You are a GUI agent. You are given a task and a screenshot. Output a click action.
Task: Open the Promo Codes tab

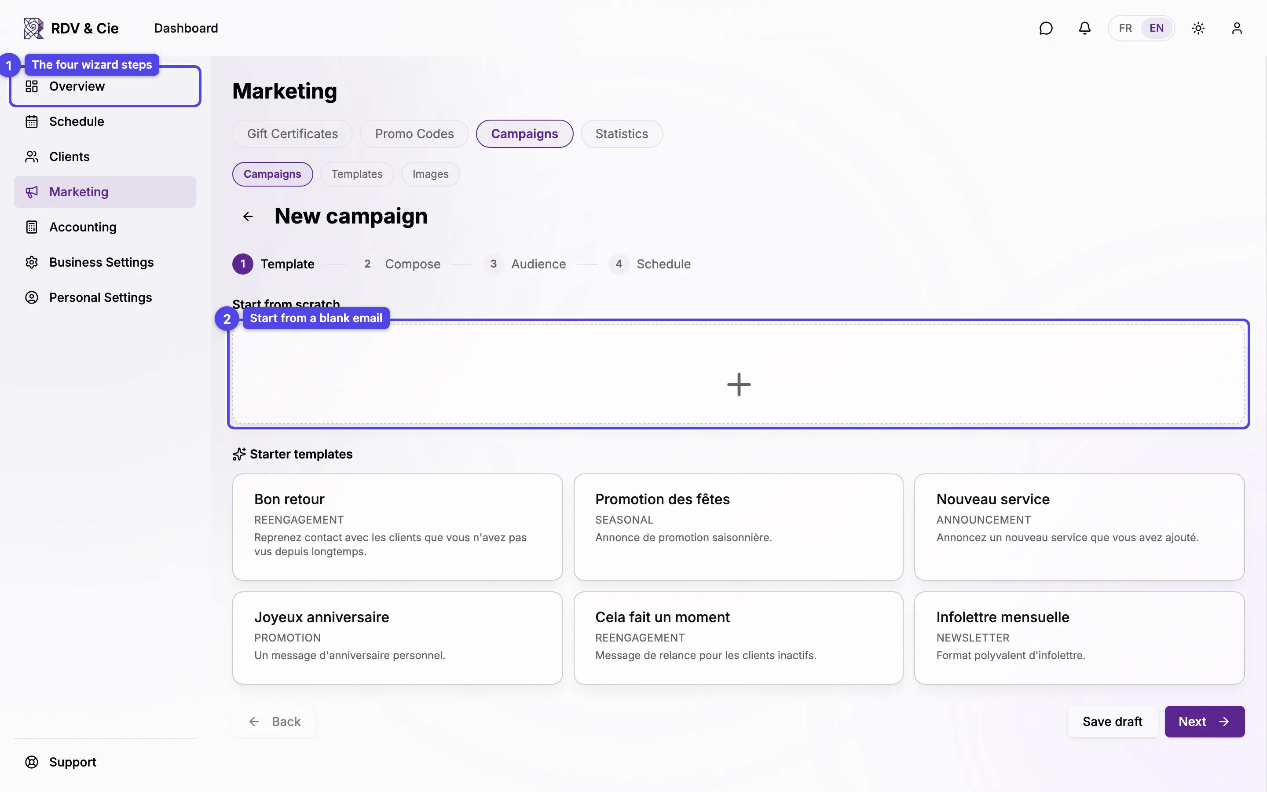tap(414, 134)
